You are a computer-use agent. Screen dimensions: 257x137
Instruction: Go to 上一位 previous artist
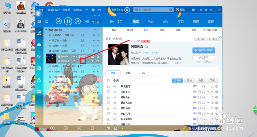pyautogui.click(x=200, y=39)
